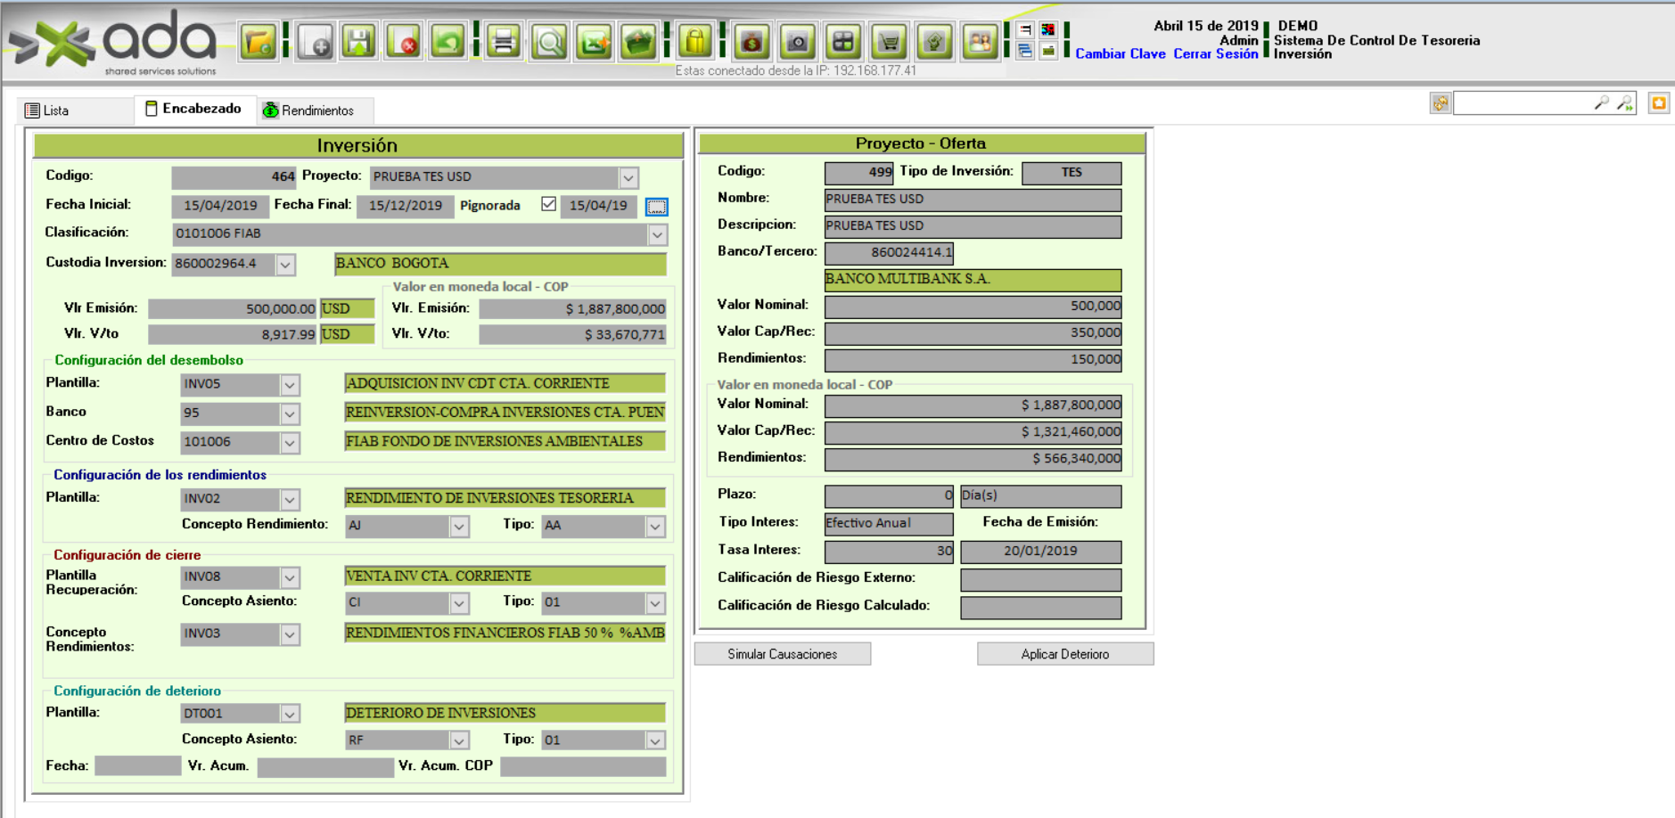Uncheck the Pignorada checkbox
This screenshot has height=818, width=1675.
(x=548, y=204)
